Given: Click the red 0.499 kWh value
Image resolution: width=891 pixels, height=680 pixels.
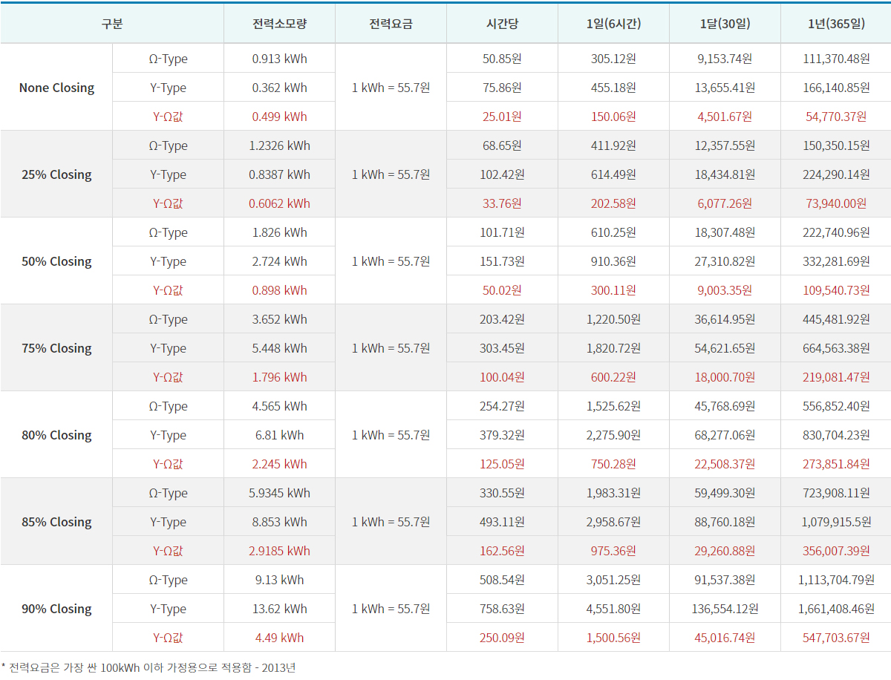Looking at the screenshot, I should 279,117.
